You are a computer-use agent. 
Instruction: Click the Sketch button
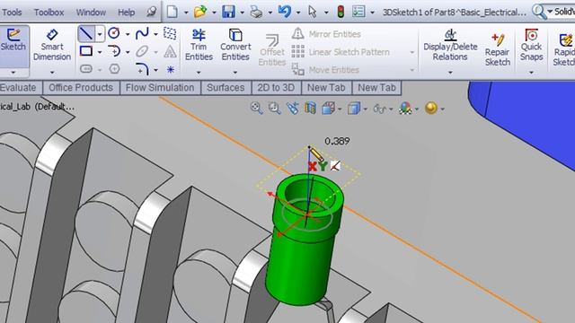13,39
